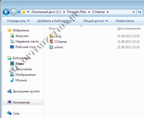Click the Избранное star icon
144x118 pixels.
[x=9, y=30]
